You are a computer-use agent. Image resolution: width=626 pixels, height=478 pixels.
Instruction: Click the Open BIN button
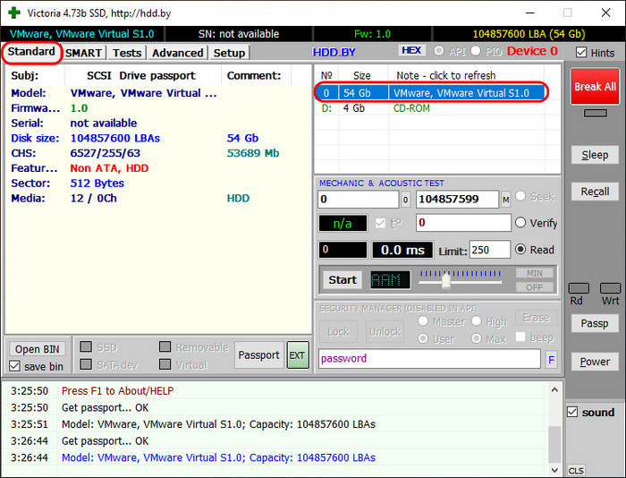coord(38,349)
